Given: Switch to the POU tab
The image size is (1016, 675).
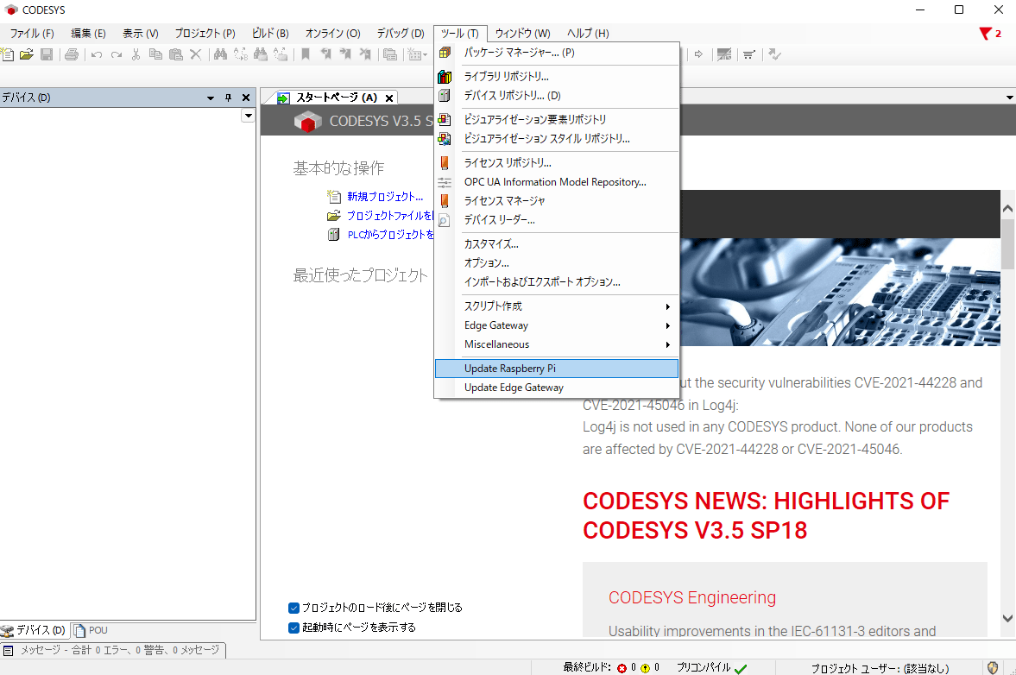Looking at the screenshot, I should pos(92,630).
